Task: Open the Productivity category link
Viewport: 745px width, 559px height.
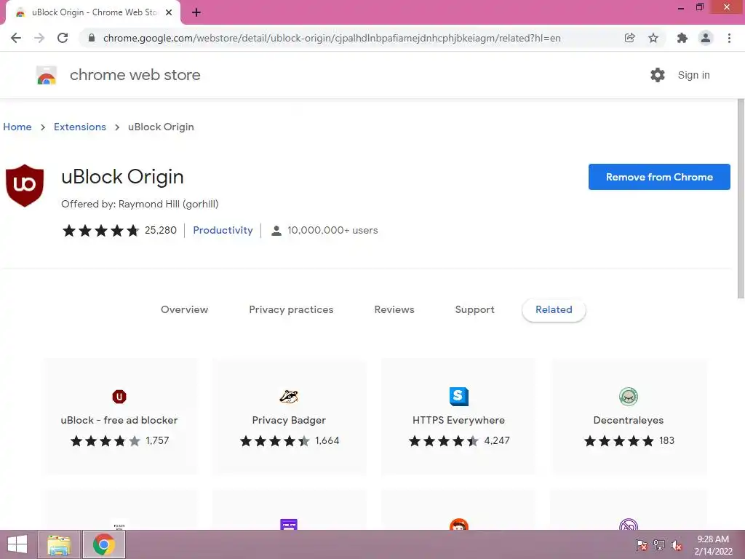Action: tap(223, 230)
